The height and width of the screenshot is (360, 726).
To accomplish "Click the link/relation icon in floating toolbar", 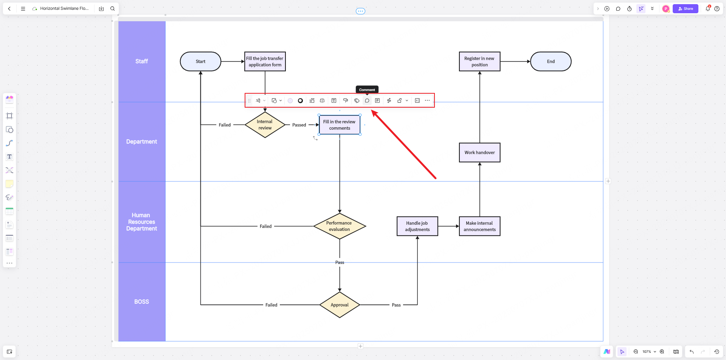I will (x=389, y=100).
